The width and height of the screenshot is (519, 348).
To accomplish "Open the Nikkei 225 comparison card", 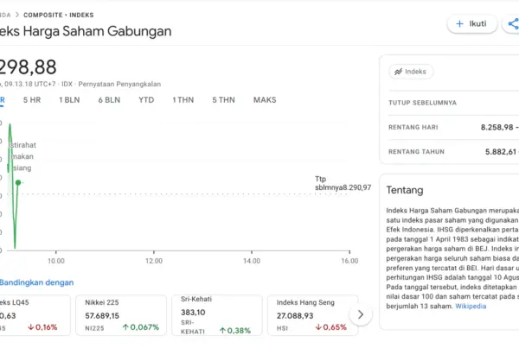I will [x=121, y=315].
